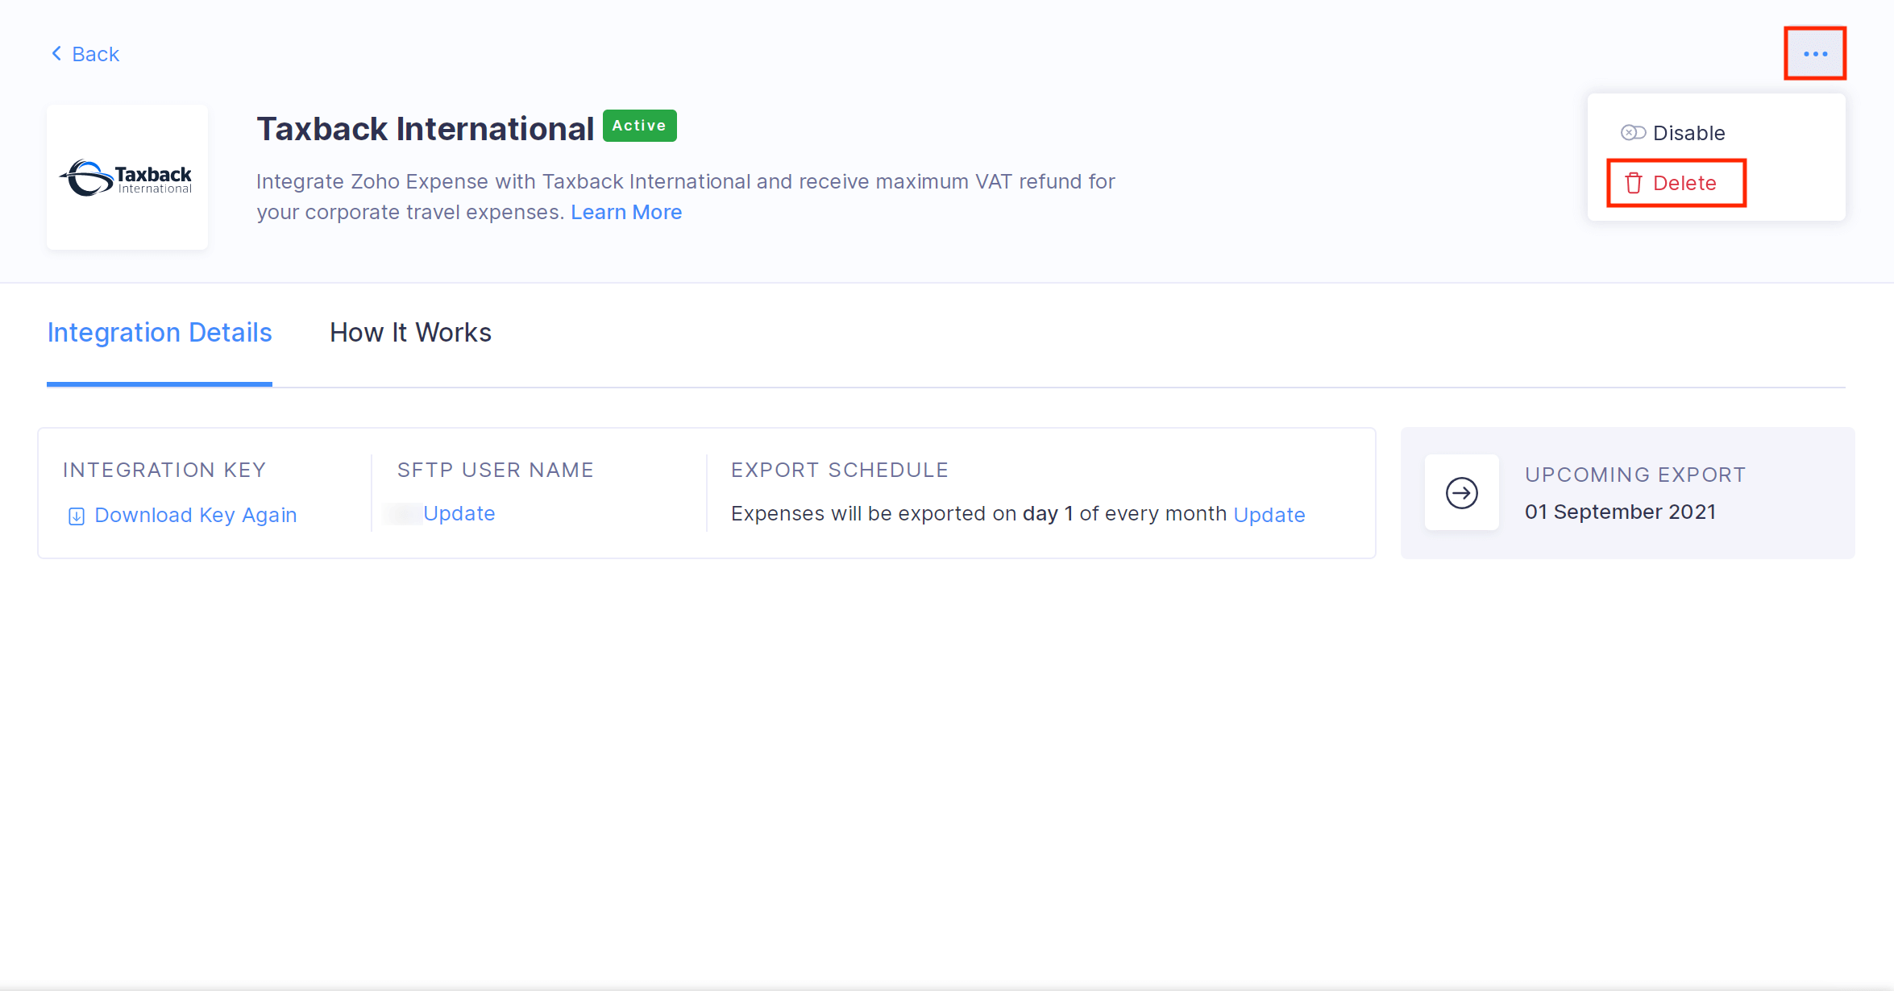The width and height of the screenshot is (1894, 991).
Task: Click the Upcoming Export card
Action: 1627,493
